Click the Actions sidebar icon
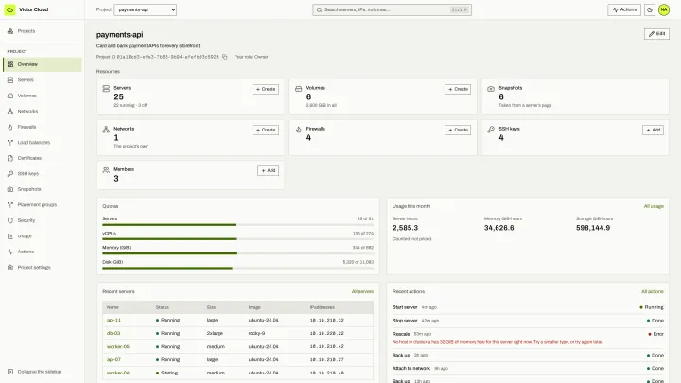 coord(10,252)
